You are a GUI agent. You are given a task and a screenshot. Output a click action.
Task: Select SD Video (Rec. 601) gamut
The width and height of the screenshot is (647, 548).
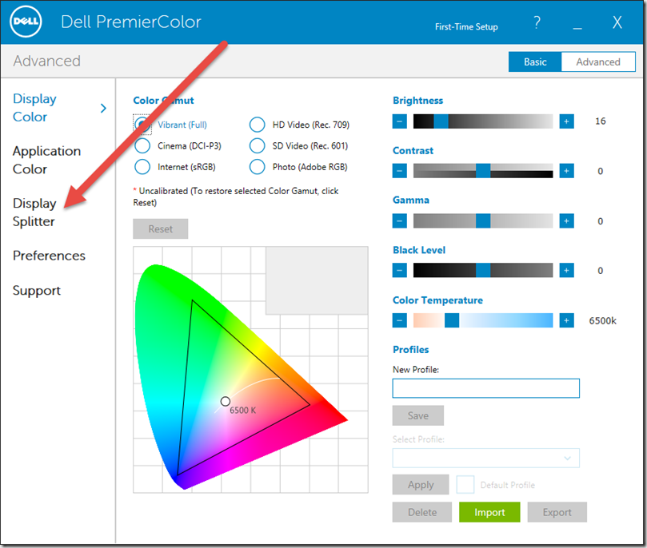point(257,145)
